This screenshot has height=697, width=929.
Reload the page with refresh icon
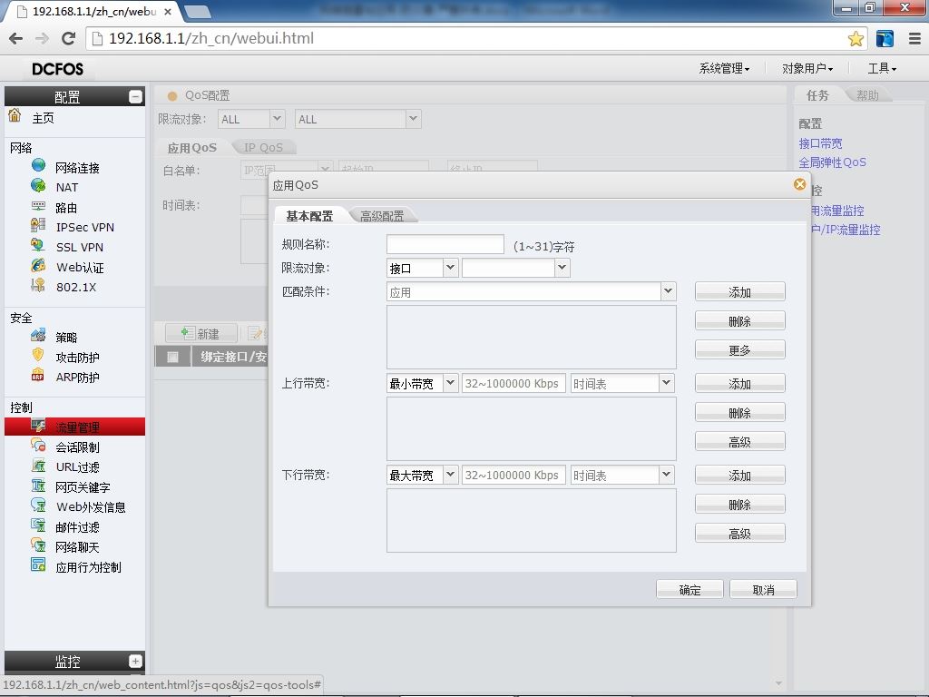tap(69, 38)
